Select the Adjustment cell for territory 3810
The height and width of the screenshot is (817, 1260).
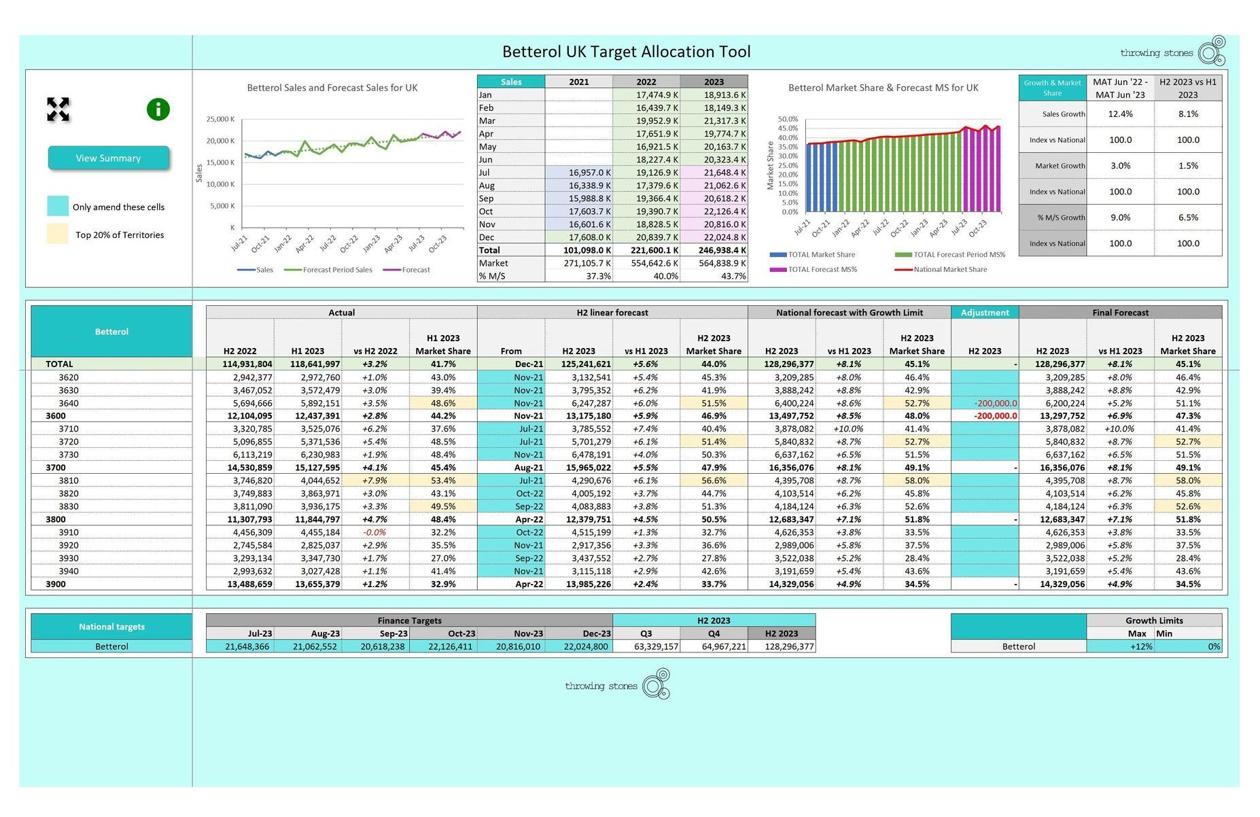[985, 481]
